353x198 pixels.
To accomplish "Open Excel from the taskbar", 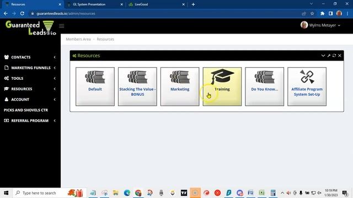I will point(261,193).
